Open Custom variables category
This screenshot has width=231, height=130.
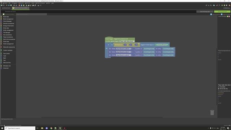8,50
